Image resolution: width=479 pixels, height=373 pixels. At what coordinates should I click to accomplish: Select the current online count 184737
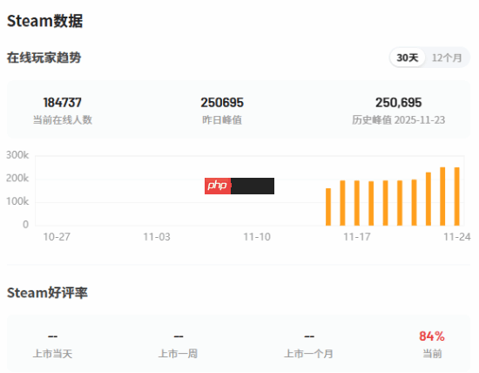click(x=63, y=103)
